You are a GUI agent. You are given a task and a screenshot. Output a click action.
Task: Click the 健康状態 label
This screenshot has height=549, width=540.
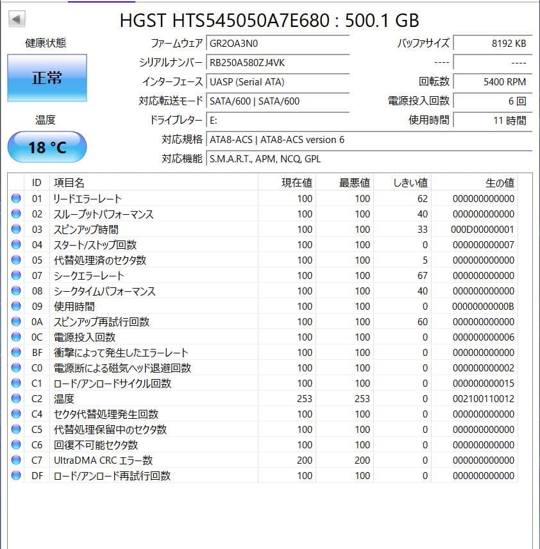click(x=46, y=42)
